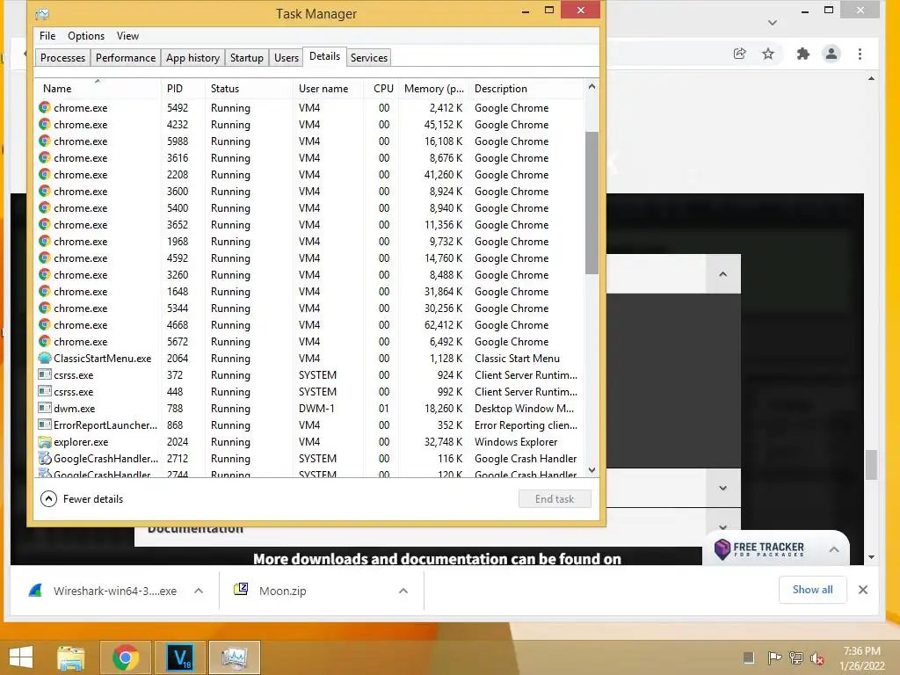Sort by the CPU column header
The height and width of the screenshot is (675, 900).
click(x=381, y=89)
